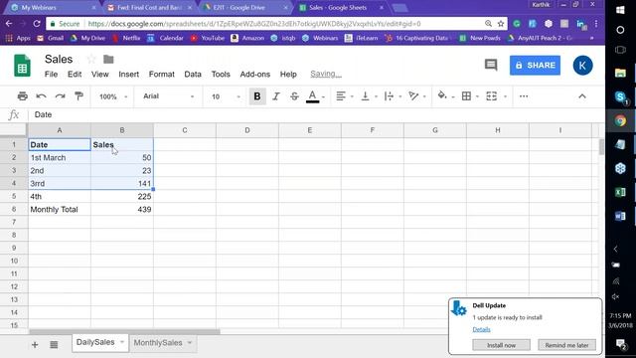Select the cell with value 439
636x358 pixels.
pyautogui.click(x=122, y=210)
